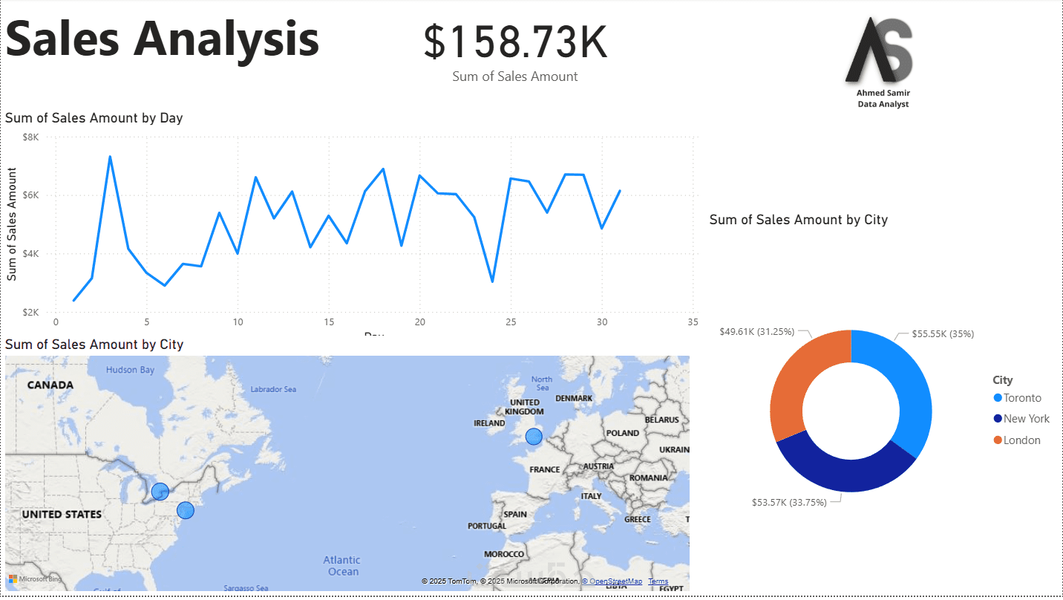This screenshot has width=1063, height=600.
Task: Click the $49.61K (31.25%) data label
Action: [756, 331]
